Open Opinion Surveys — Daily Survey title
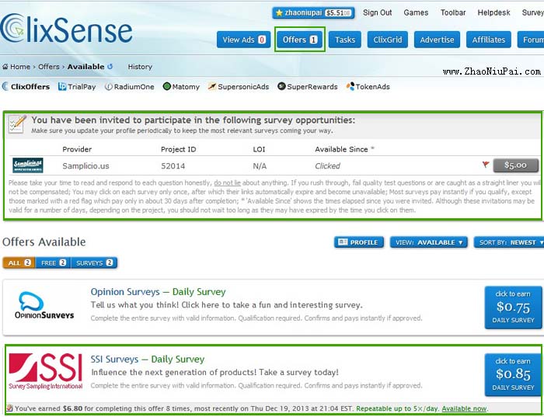 [158, 292]
